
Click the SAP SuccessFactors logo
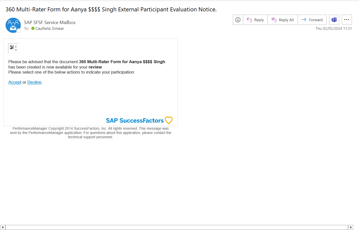(139, 120)
